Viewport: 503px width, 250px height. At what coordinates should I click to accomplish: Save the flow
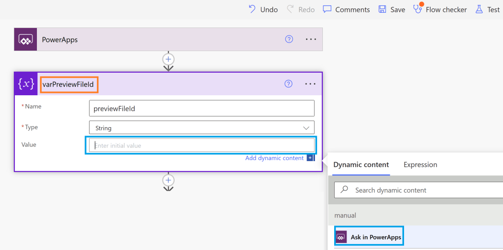click(392, 9)
